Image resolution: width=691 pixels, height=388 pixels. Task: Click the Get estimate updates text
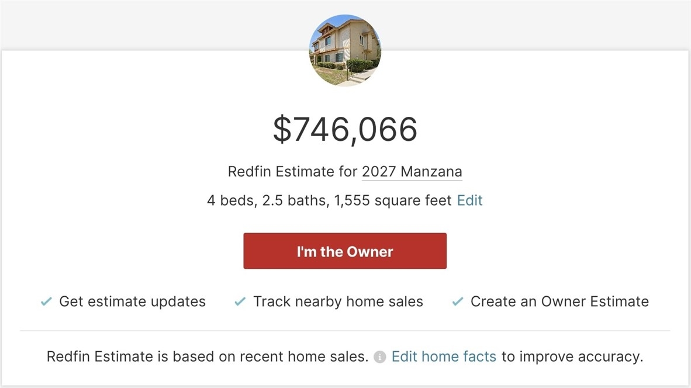(132, 302)
